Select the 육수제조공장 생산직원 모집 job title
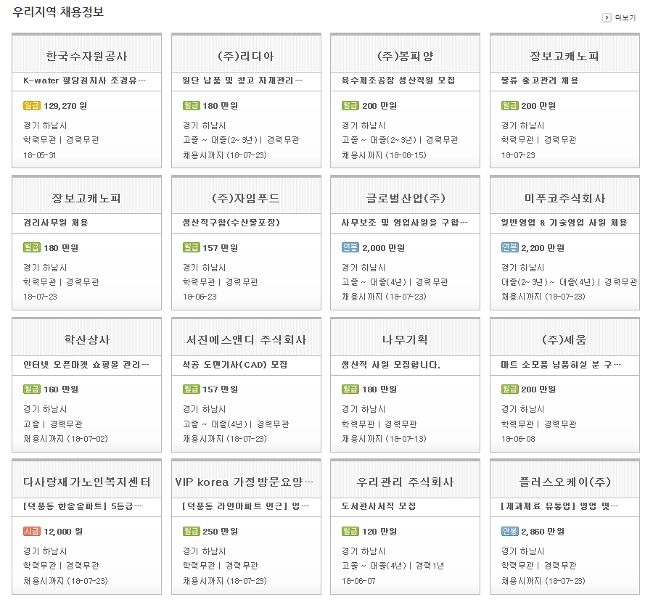Screen dimensions: 653x602 click(398, 81)
